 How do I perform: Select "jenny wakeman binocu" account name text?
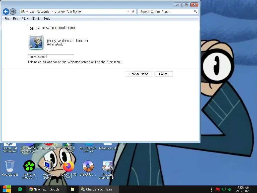coord(67,41)
